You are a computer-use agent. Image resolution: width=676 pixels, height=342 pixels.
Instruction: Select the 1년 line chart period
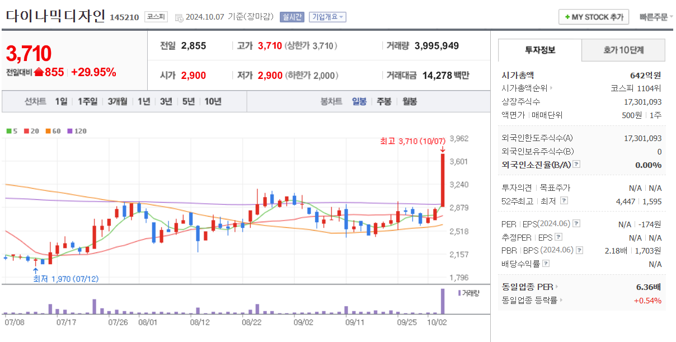[143, 101]
